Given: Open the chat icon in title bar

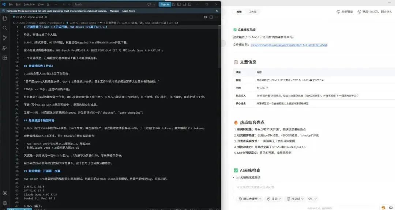Looking at the screenshot, I should point(149,4).
